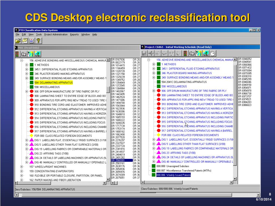Expand 162 PAPER MAKING AND FIBER LIBERATION
This screenshot has height=206, width=275.
(21, 180)
